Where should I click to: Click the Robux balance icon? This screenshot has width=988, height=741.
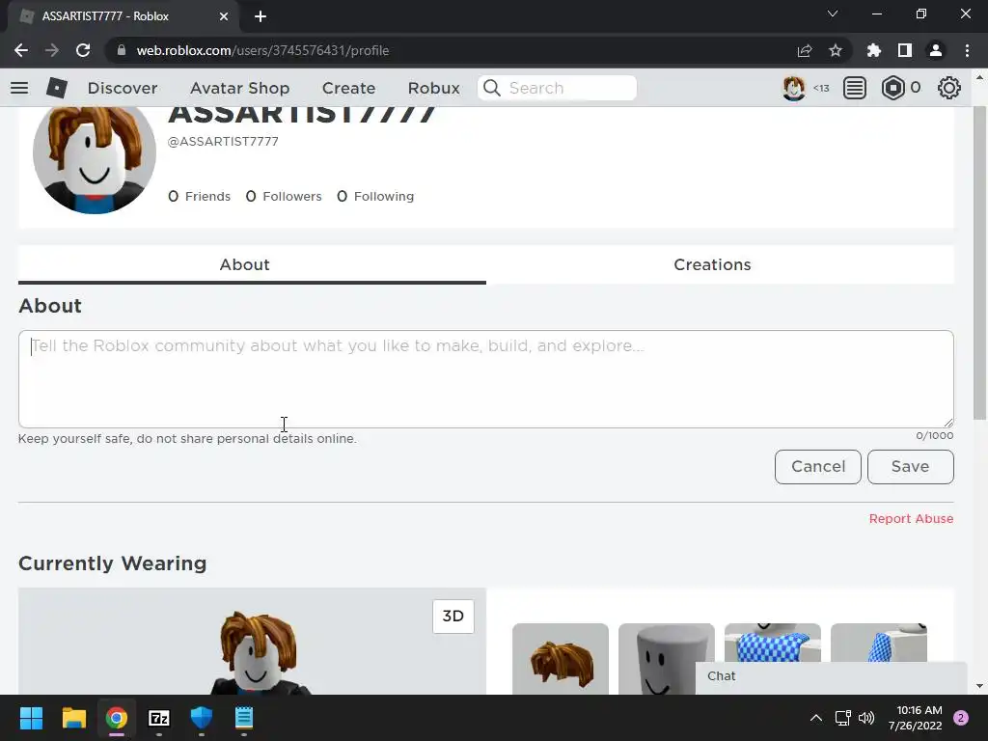point(892,88)
